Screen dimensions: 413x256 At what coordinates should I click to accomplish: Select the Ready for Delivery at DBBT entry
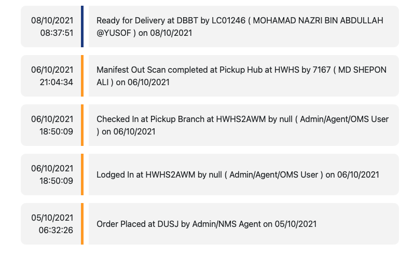pyautogui.click(x=244, y=26)
